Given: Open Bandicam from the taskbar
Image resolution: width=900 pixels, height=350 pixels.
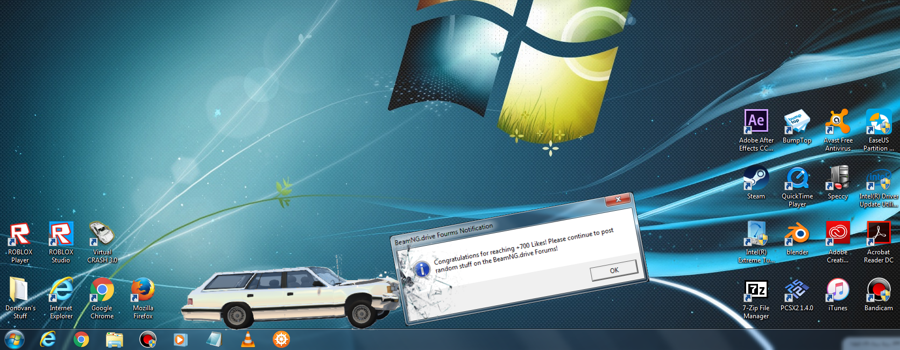Looking at the screenshot, I should (x=148, y=340).
